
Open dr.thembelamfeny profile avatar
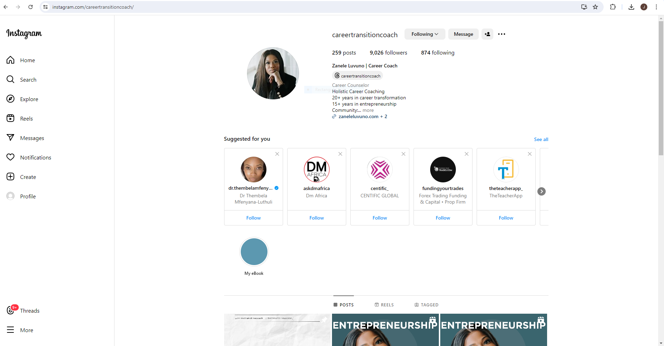tap(254, 170)
